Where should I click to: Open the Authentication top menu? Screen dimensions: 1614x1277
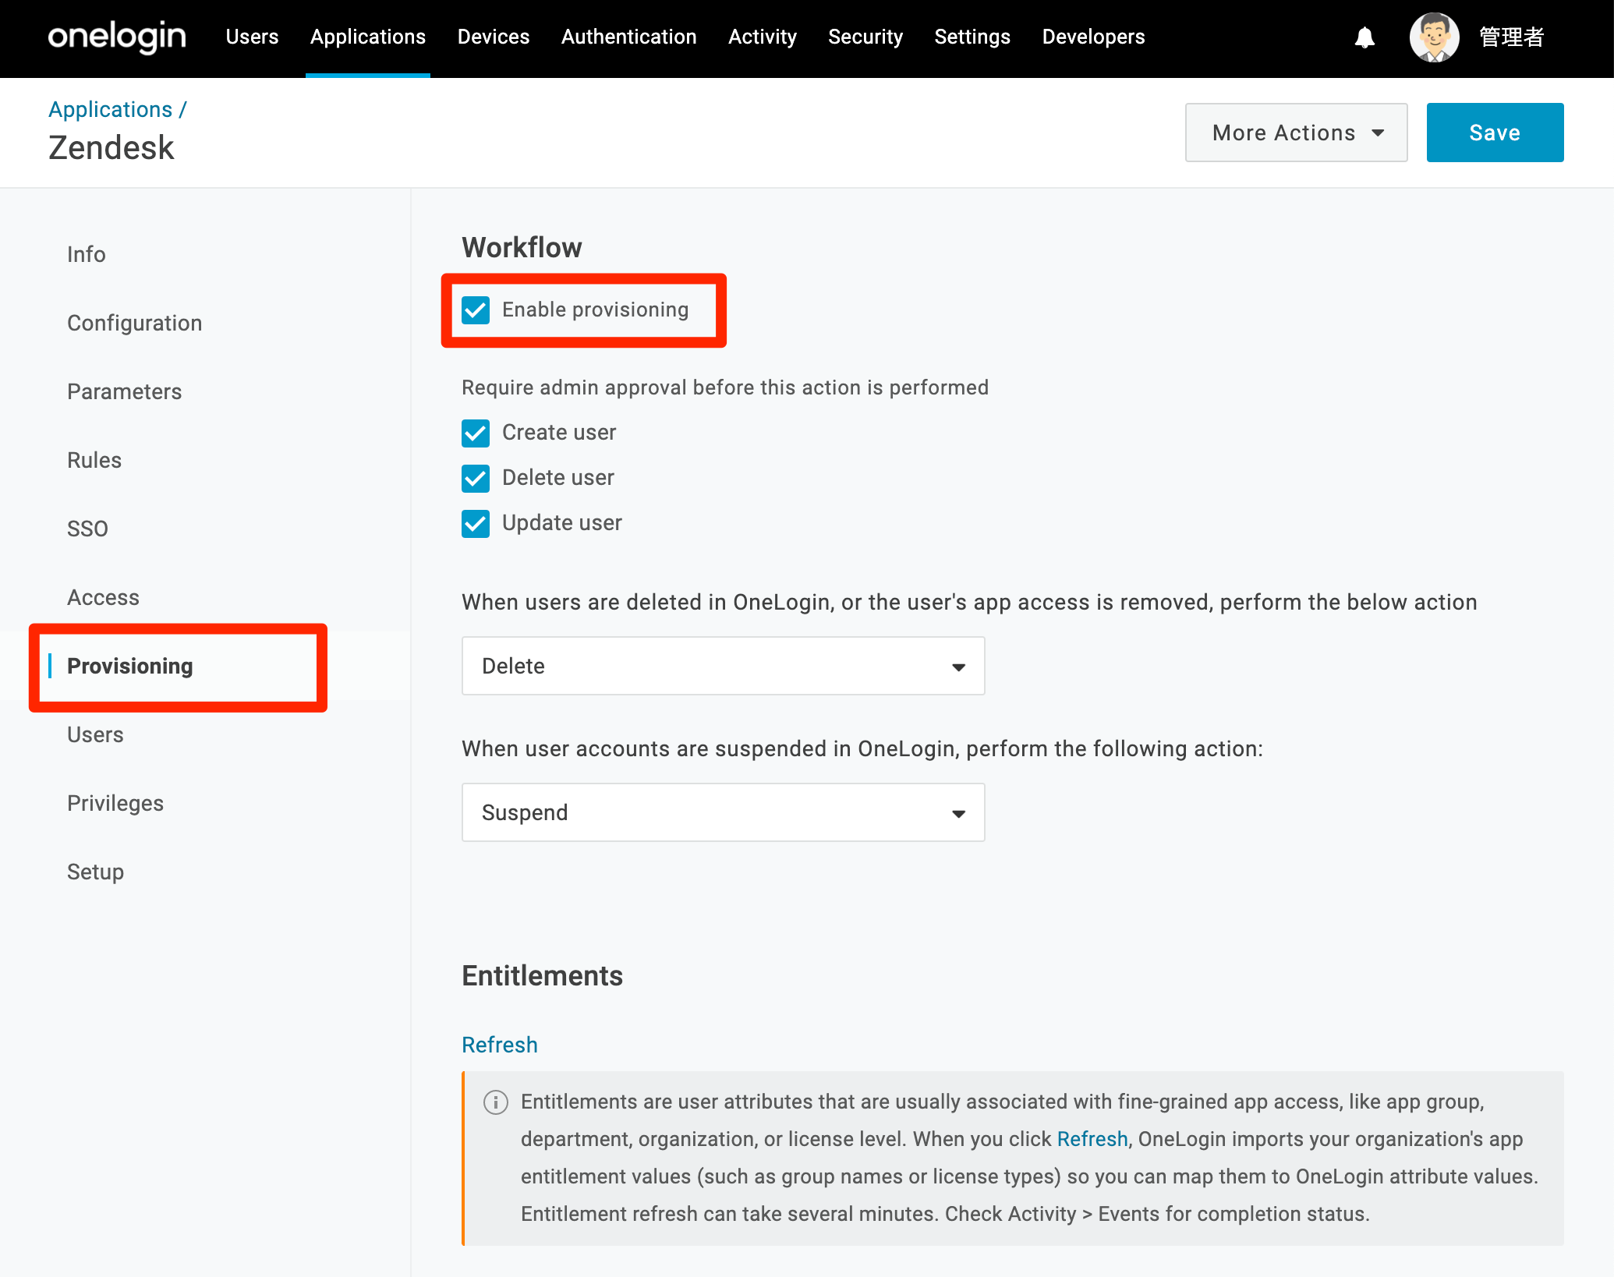pos(629,37)
